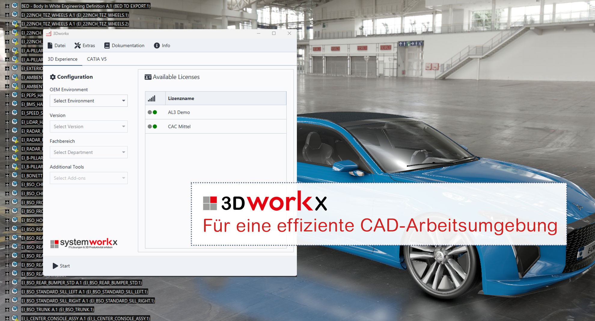Viewport: 595px width, 321px height.
Task: Click the product icon of EI_22INCH_TEZ_WHEELS.2
Action: 15,23
